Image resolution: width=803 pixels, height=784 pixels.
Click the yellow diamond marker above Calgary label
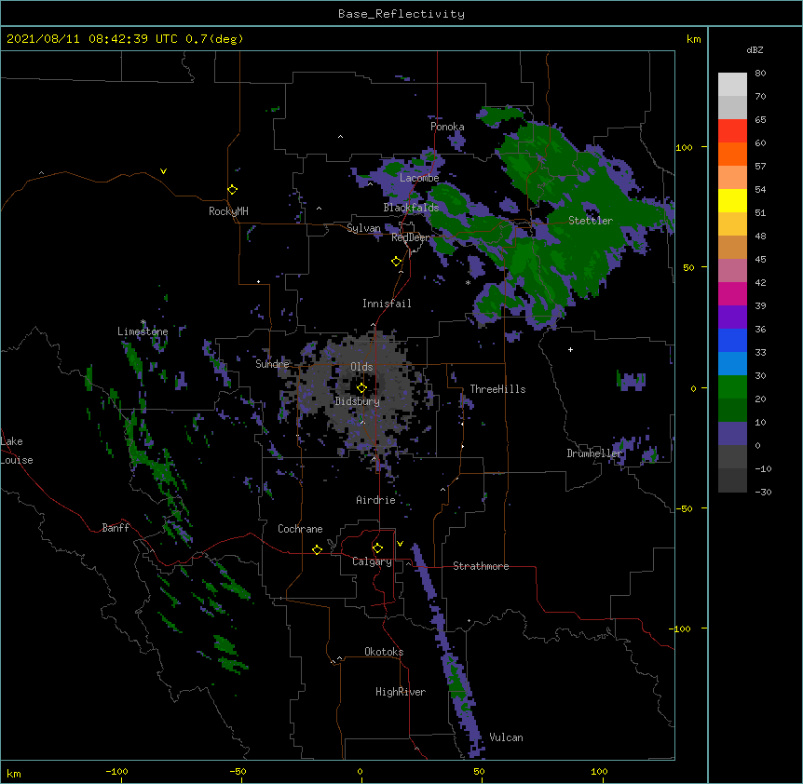[x=377, y=548]
